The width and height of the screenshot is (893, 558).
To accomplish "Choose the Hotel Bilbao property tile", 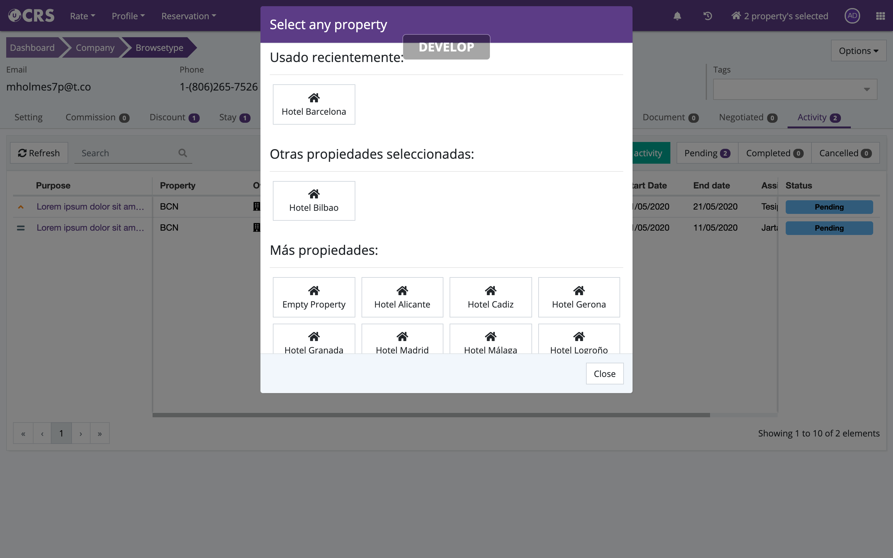I will [314, 201].
